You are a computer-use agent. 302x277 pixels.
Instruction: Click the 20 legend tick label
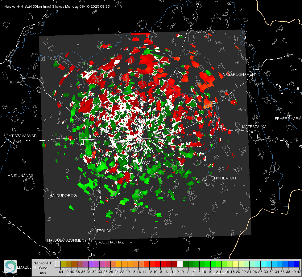(238, 272)
